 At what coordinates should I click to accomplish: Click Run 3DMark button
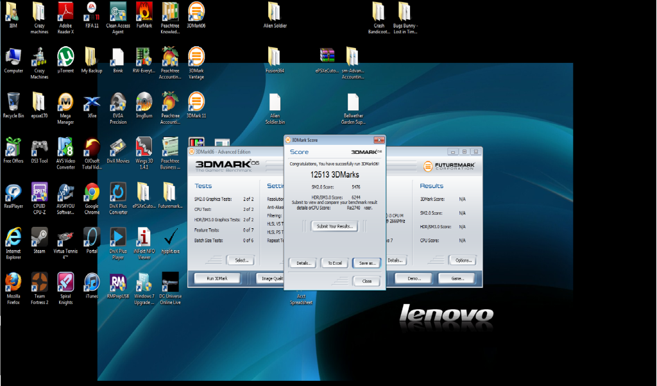(x=217, y=278)
